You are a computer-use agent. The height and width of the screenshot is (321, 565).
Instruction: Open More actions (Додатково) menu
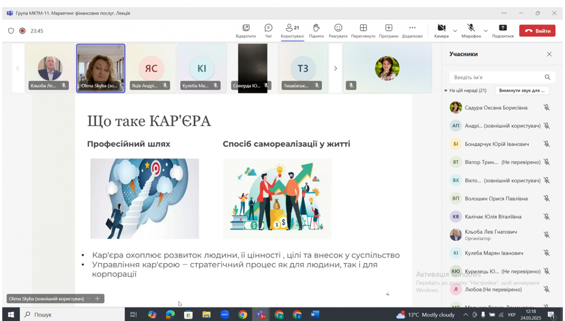pos(412,31)
